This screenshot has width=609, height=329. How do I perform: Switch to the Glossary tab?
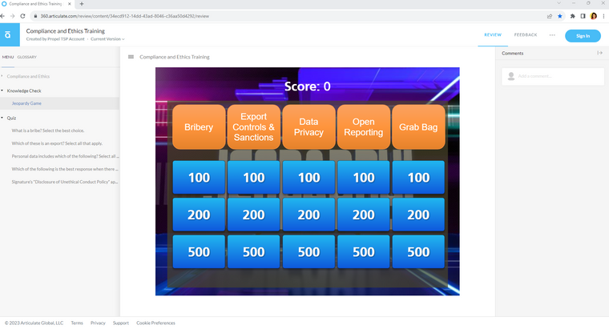(x=26, y=57)
